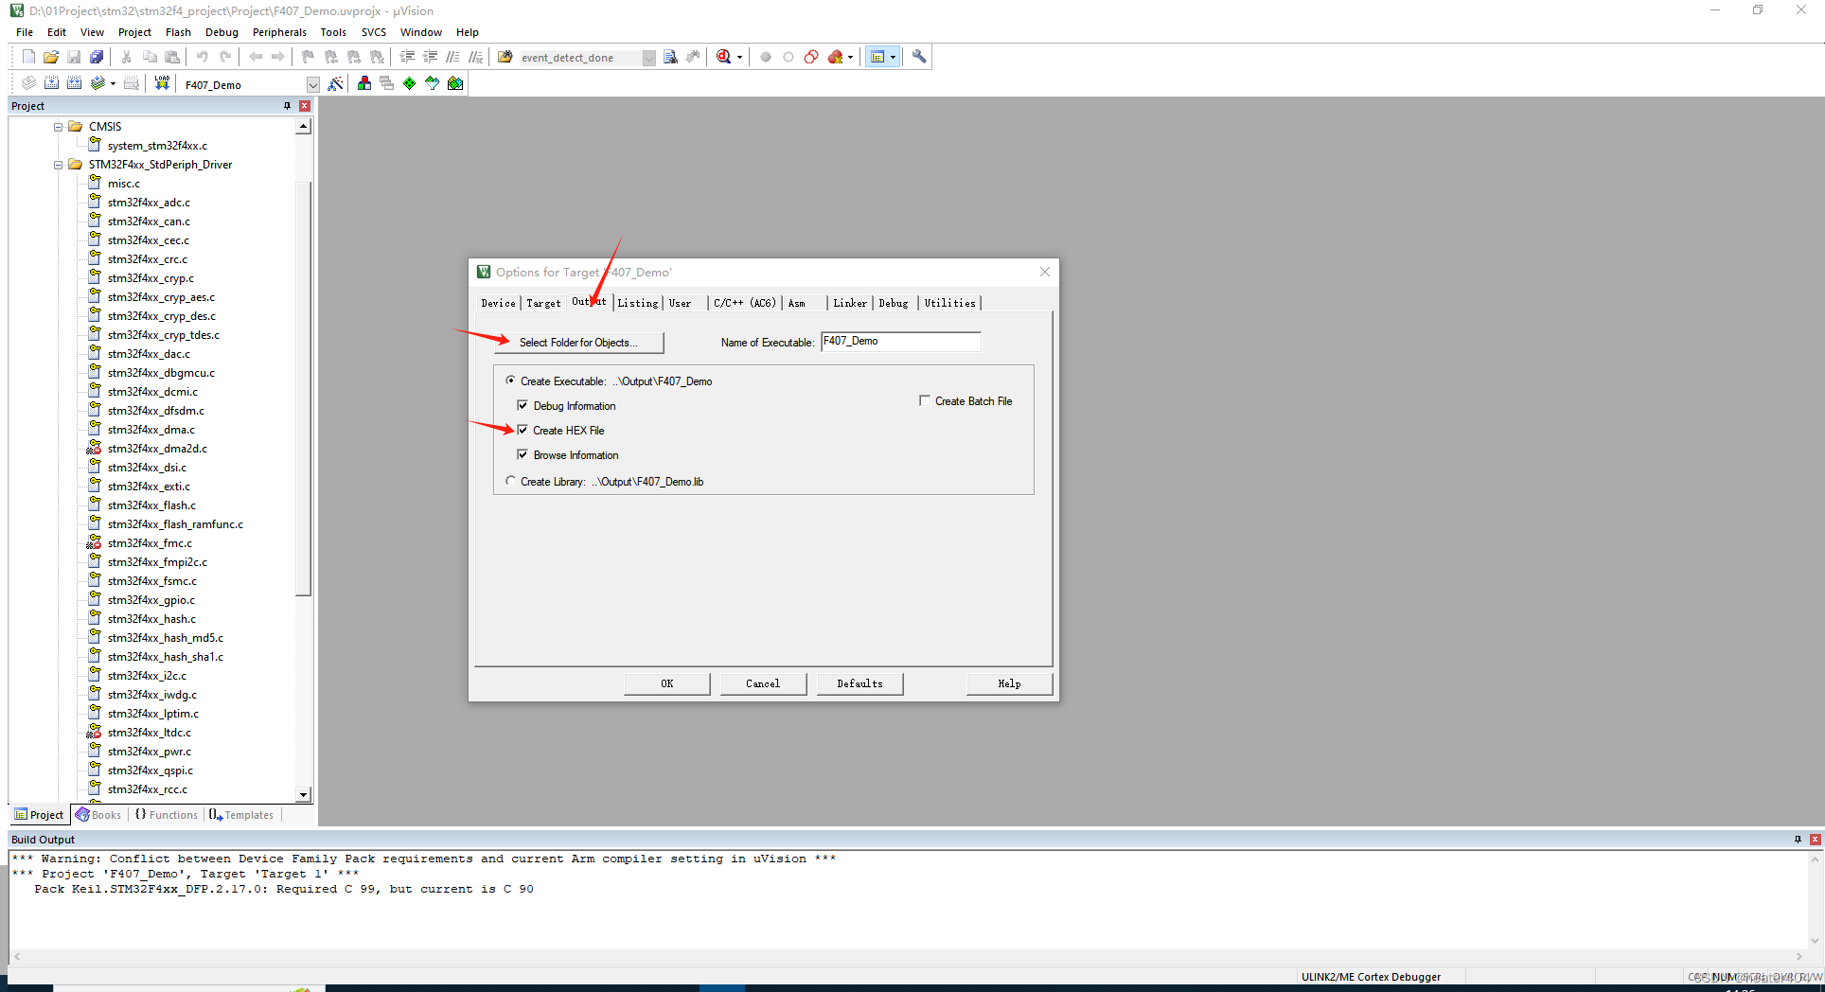The width and height of the screenshot is (1825, 992).
Task: Enable the Create Batch File checkbox
Action: 925,400
